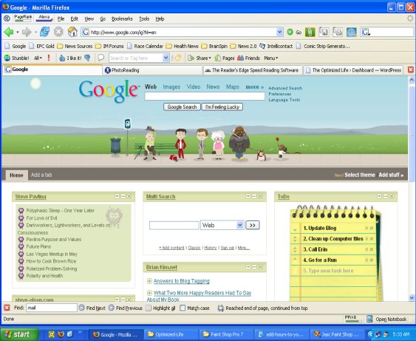The width and height of the screenshot is (416, 341).
Task: Remove the Call Erin task
Action: [366, 249]
